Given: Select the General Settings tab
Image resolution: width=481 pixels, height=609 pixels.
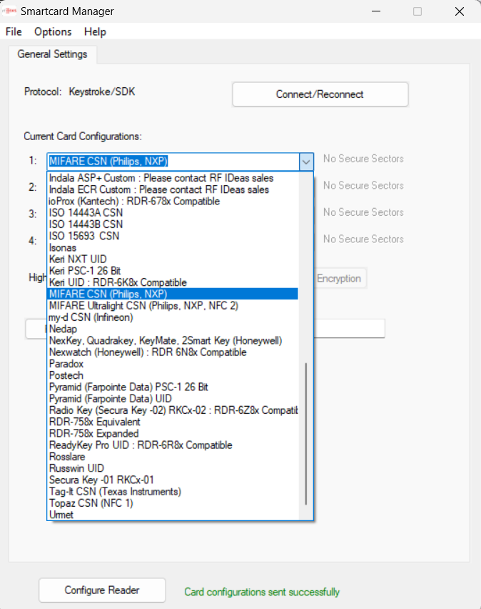Looking at the screenshot, I should coord(52,54).
